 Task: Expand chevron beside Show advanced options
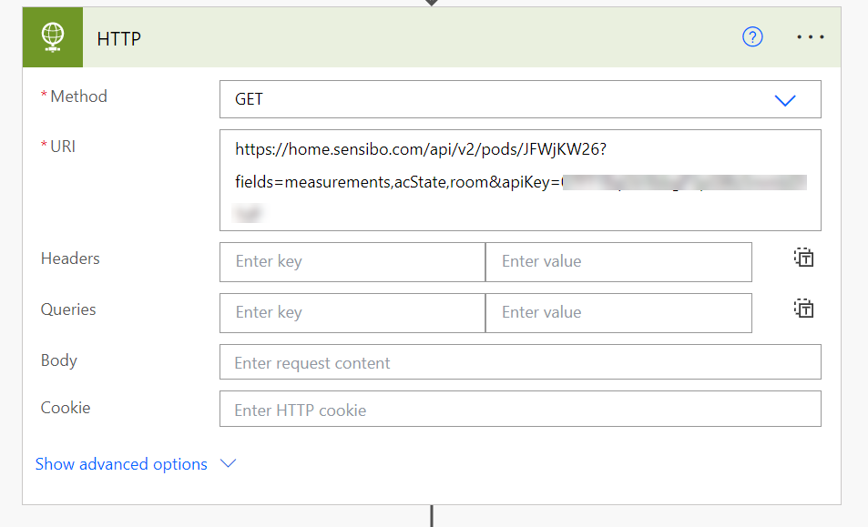tap(229, 463)
